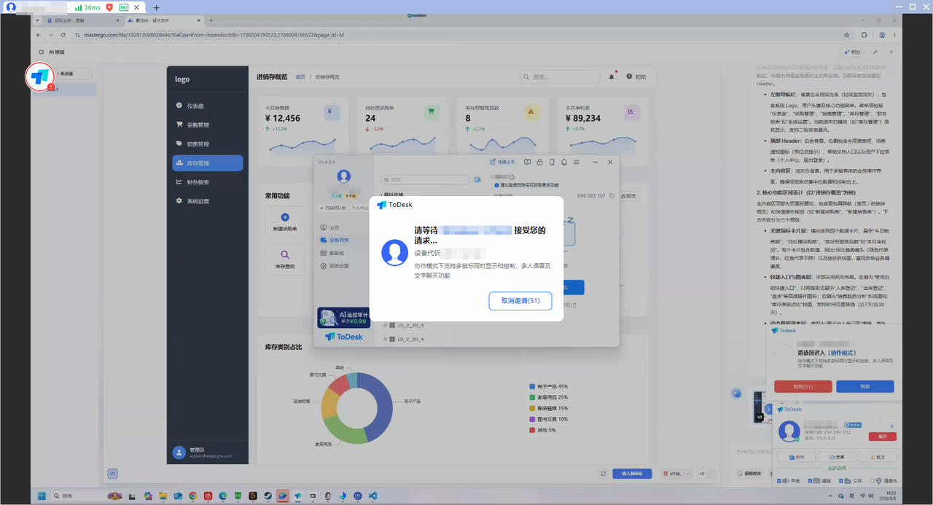Open Steam from the taskbar
The width and height of the screenshot is (933, 505).
point(268,496)
